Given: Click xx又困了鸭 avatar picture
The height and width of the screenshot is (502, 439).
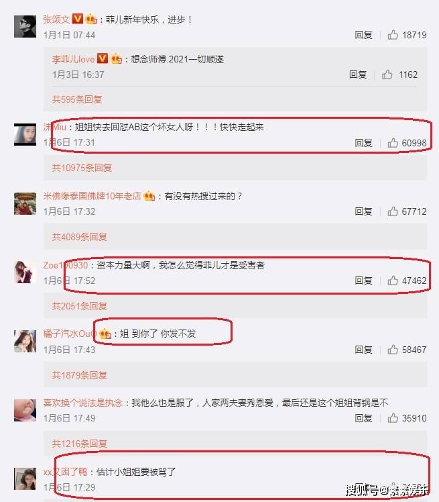Looking at the screenshot, I should click(25, 479).
